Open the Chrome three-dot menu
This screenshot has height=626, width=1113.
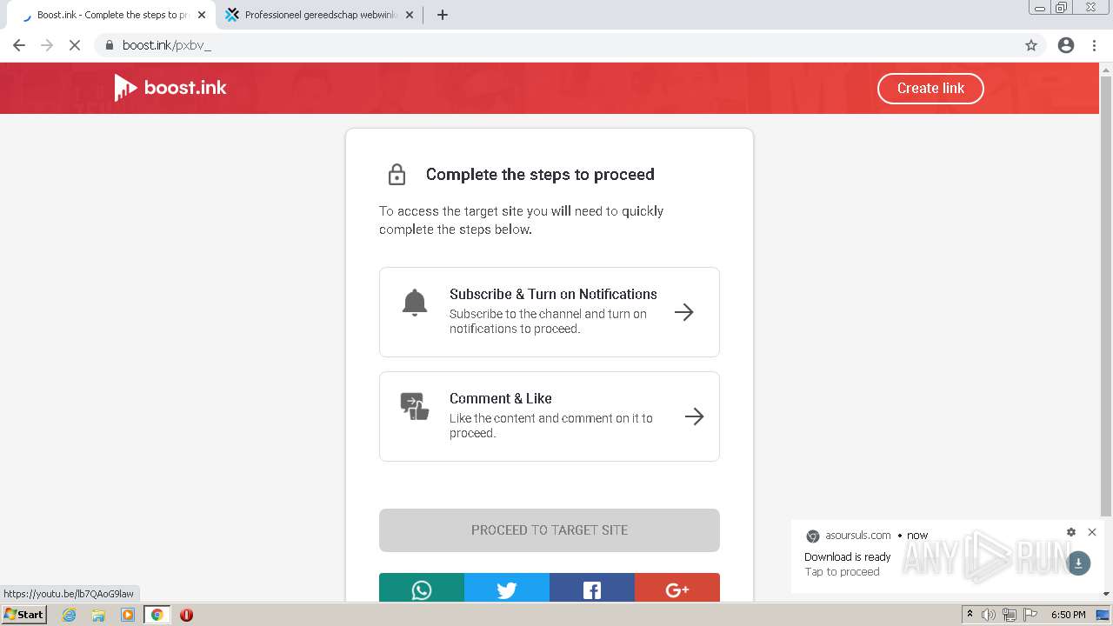tap(1094, 45)
